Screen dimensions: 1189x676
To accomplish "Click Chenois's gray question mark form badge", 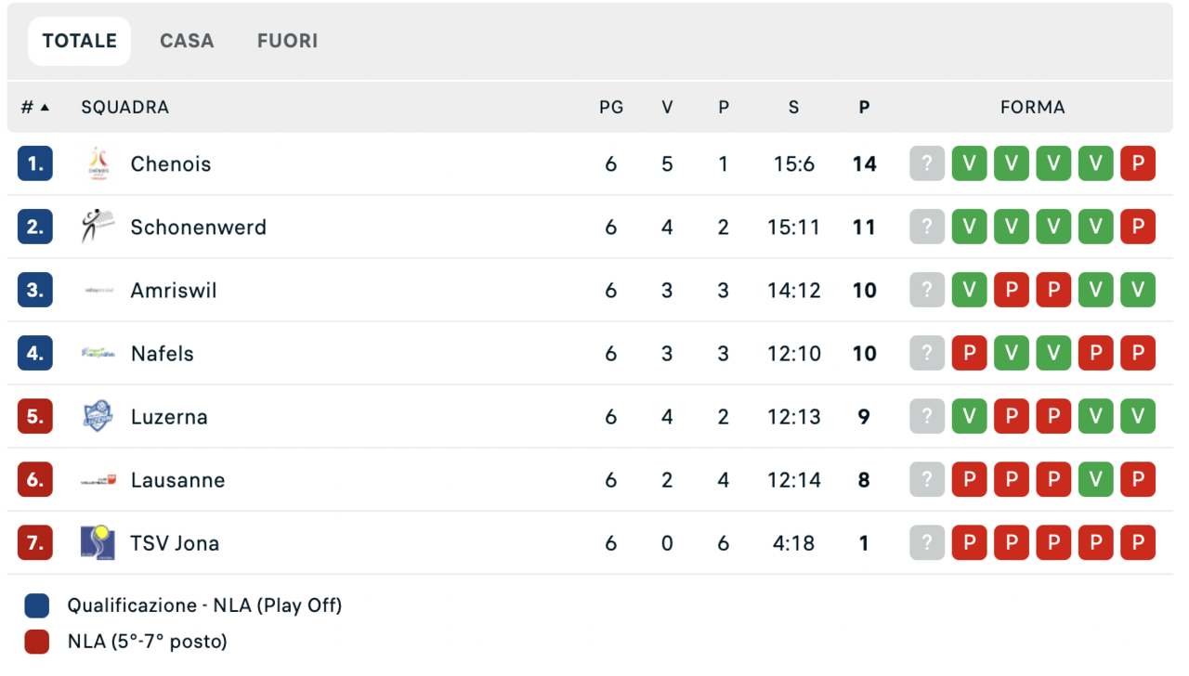I will (x=926, y=164).
